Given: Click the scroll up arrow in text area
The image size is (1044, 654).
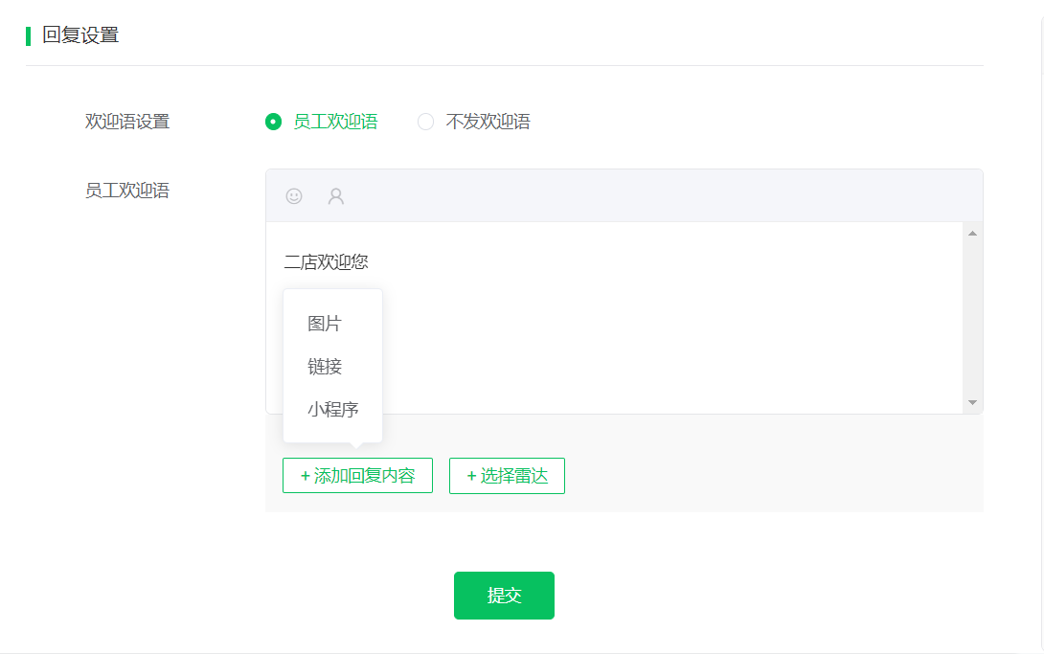Looking at the screenshot, I should (x=972, y=234).
